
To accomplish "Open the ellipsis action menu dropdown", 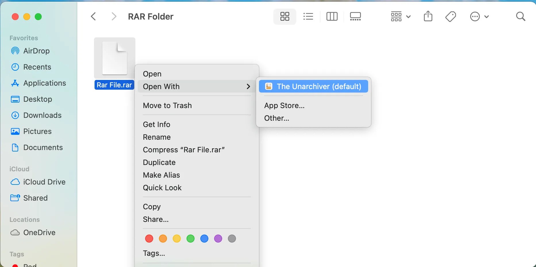I will tap(479, 16).
